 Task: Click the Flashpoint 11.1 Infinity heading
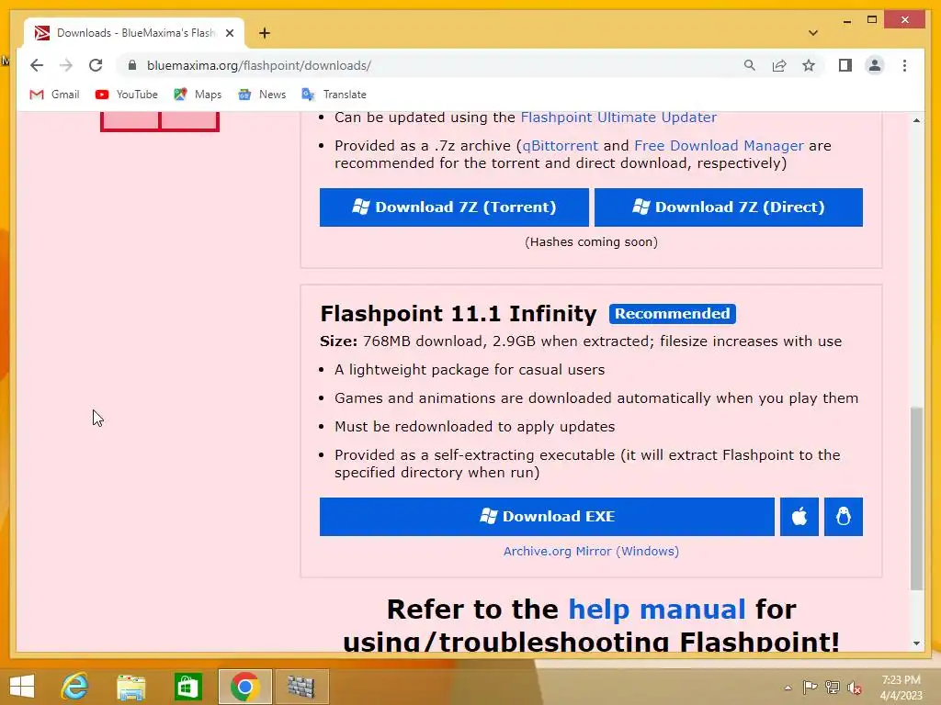pyautogui.click(x=459, y=314)
